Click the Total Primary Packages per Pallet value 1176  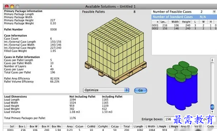click(x=73, y=118)
